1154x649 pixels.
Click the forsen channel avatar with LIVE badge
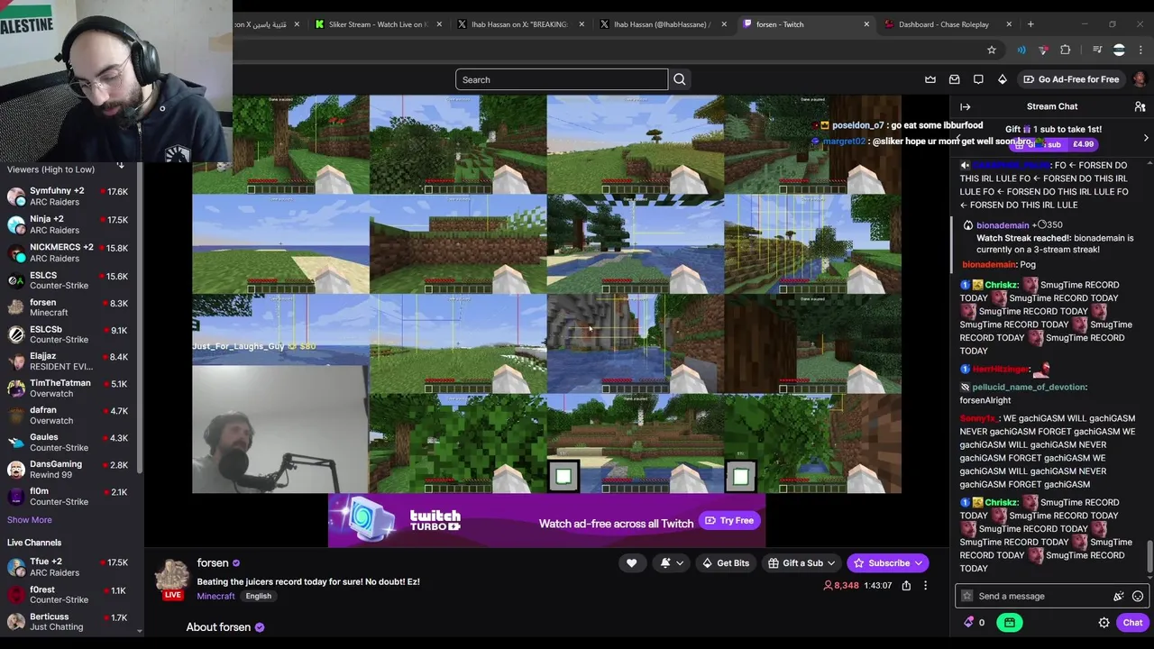[x=171, y=579]
